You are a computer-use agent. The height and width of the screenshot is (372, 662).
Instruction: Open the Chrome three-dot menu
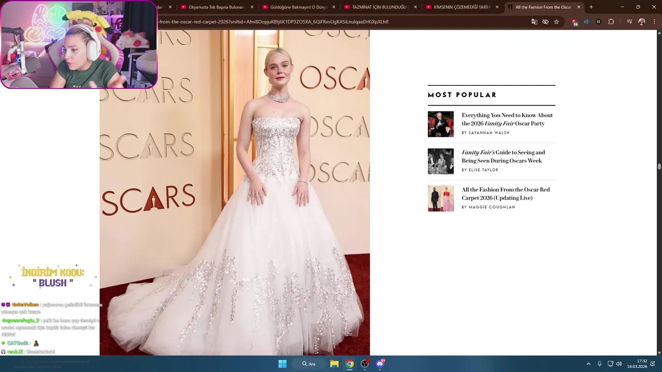(654, 22)
